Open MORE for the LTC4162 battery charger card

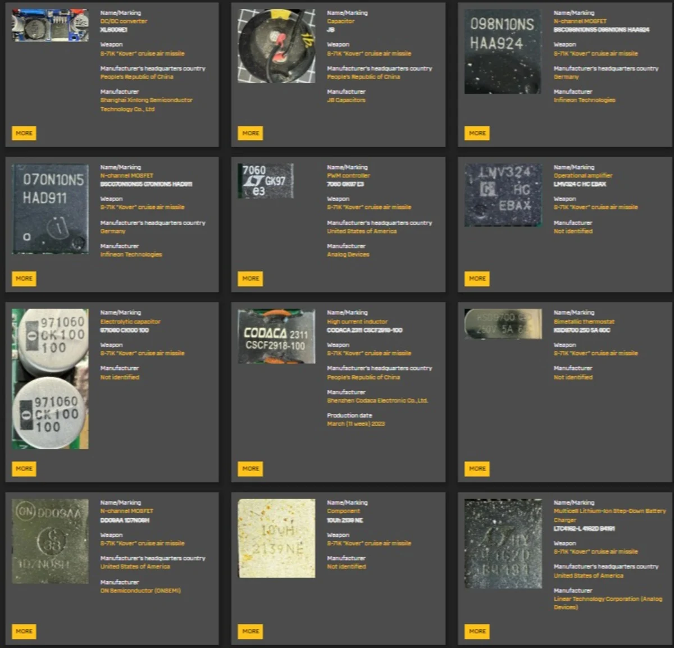click(x=477, y=631)
